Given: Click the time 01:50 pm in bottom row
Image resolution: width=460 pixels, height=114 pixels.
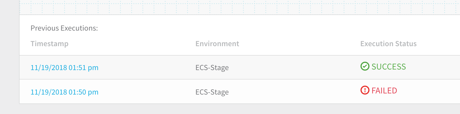Looking at the screenshot, I should click(x=84, y=92).
